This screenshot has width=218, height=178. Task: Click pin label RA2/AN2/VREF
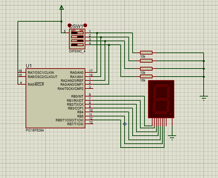(72, 80)
